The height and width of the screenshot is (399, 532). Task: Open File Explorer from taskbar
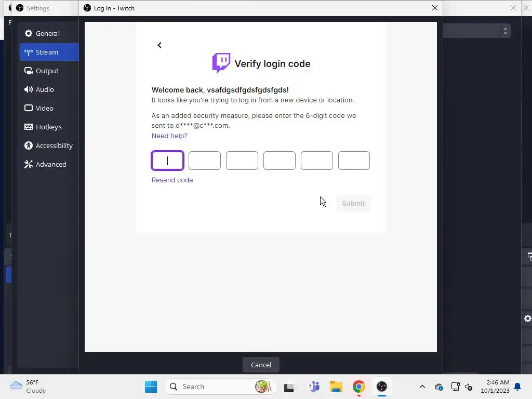pos(336,387)
